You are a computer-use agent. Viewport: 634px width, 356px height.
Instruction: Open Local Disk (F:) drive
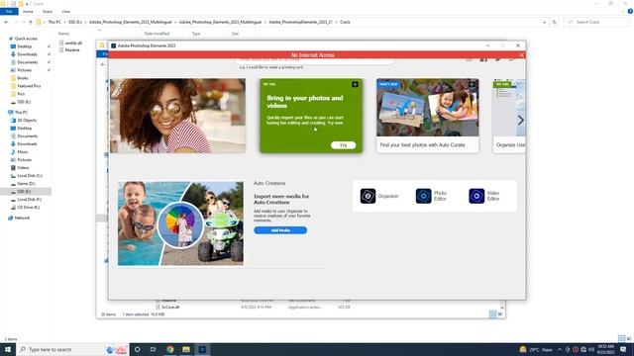click(29, 200)
